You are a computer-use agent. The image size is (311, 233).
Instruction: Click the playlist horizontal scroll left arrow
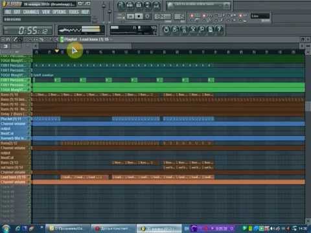pos(36,46)
